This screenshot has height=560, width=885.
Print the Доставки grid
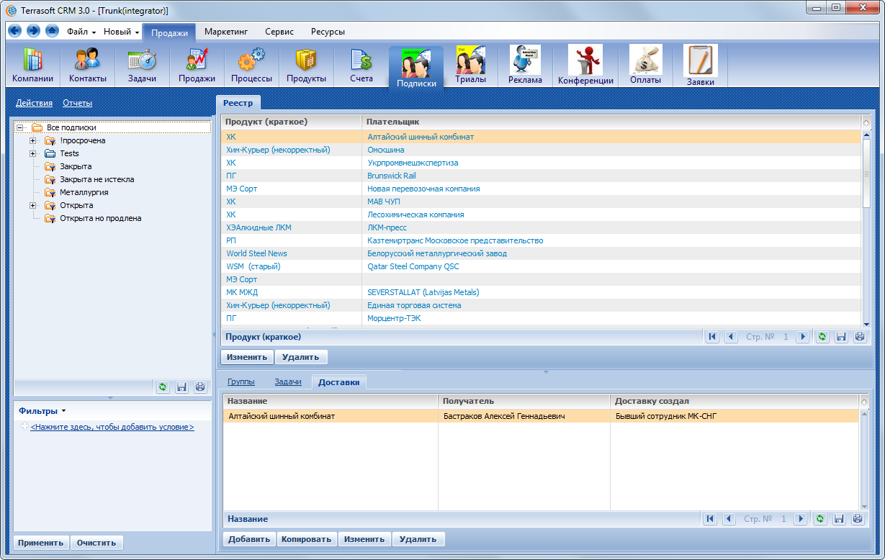(858, 518)
